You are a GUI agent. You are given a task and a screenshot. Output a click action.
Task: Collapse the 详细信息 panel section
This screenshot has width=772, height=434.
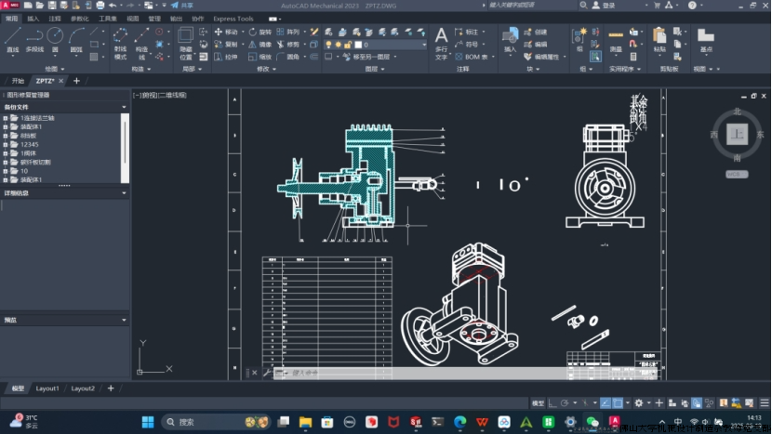point(125,193)
